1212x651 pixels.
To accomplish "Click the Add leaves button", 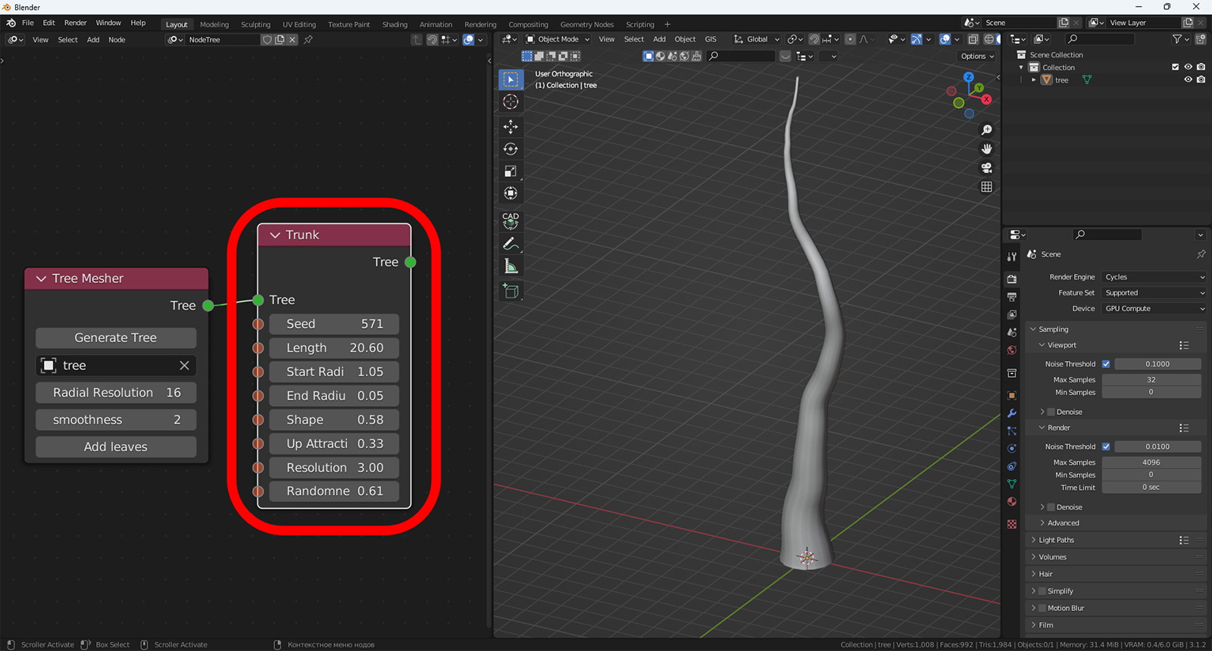I will [116, 447].
